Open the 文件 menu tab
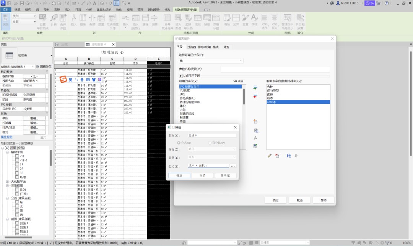Screen dimensions: 413x246 point(6,10)
